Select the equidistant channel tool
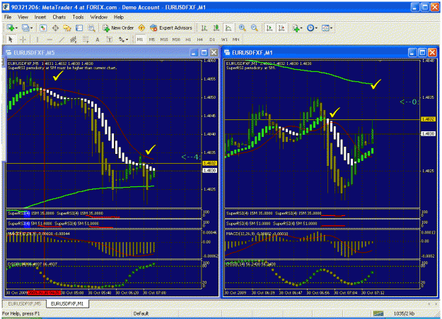The image size is (442, 319). click(x=74, y=40)
